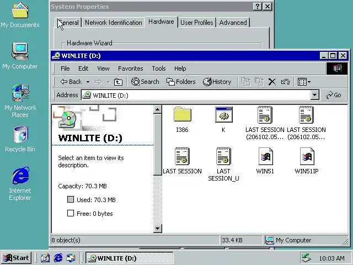Click the left pane vertical scrollbar thumb
Viewport: 353px width, 265px height.
coord(157,144)
